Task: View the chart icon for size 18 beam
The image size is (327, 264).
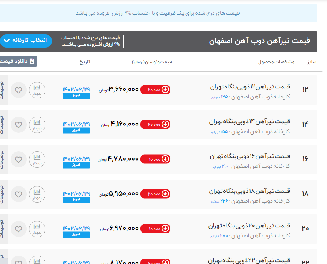Action: pos(37,194)
